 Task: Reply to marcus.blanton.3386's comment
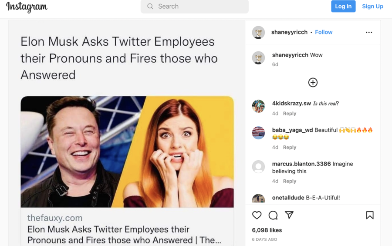pos(290,181)
